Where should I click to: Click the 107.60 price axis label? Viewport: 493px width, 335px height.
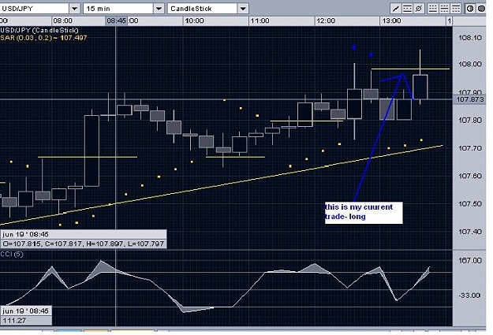pyautogui.click(x=470, y=176)
